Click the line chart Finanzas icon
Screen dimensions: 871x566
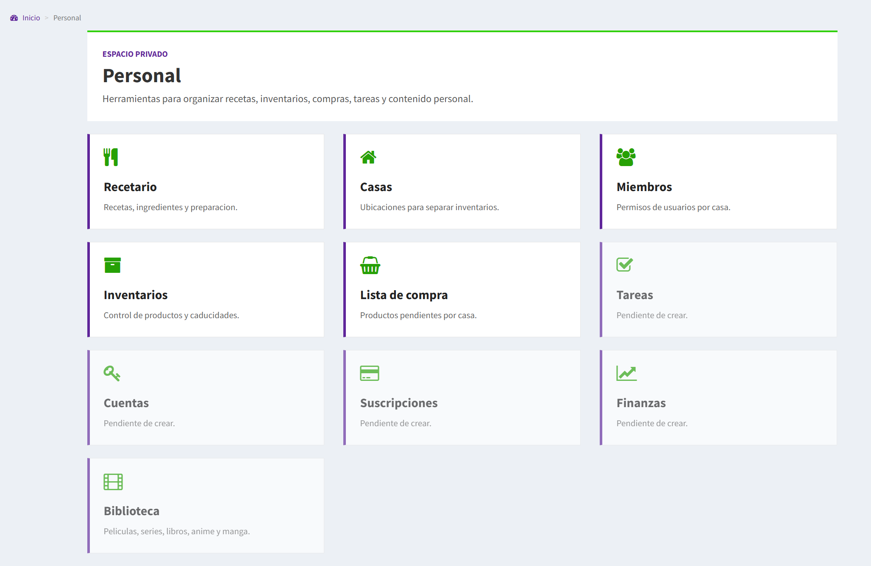626,373
